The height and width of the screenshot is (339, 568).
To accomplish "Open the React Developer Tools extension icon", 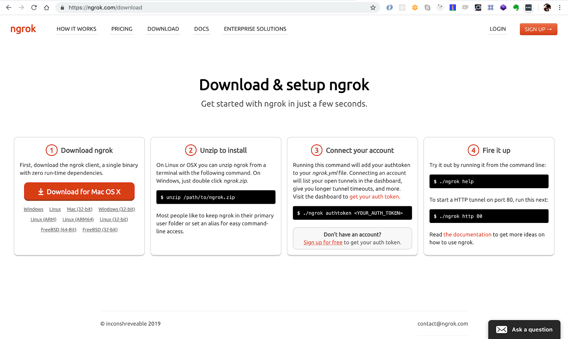I will click(x=402, y=7).
